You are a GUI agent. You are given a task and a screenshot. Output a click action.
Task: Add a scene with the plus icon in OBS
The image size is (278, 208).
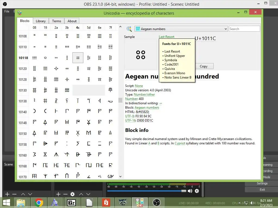(x=7, y=194)
